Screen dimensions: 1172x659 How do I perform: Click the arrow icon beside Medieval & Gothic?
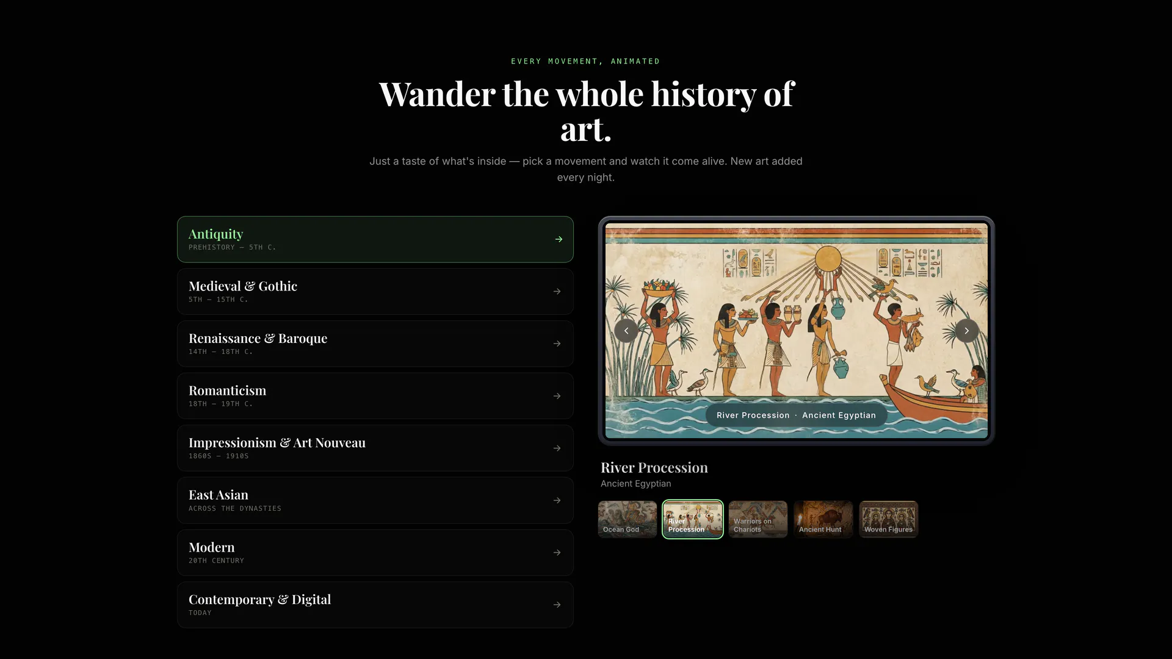(557, 292)
